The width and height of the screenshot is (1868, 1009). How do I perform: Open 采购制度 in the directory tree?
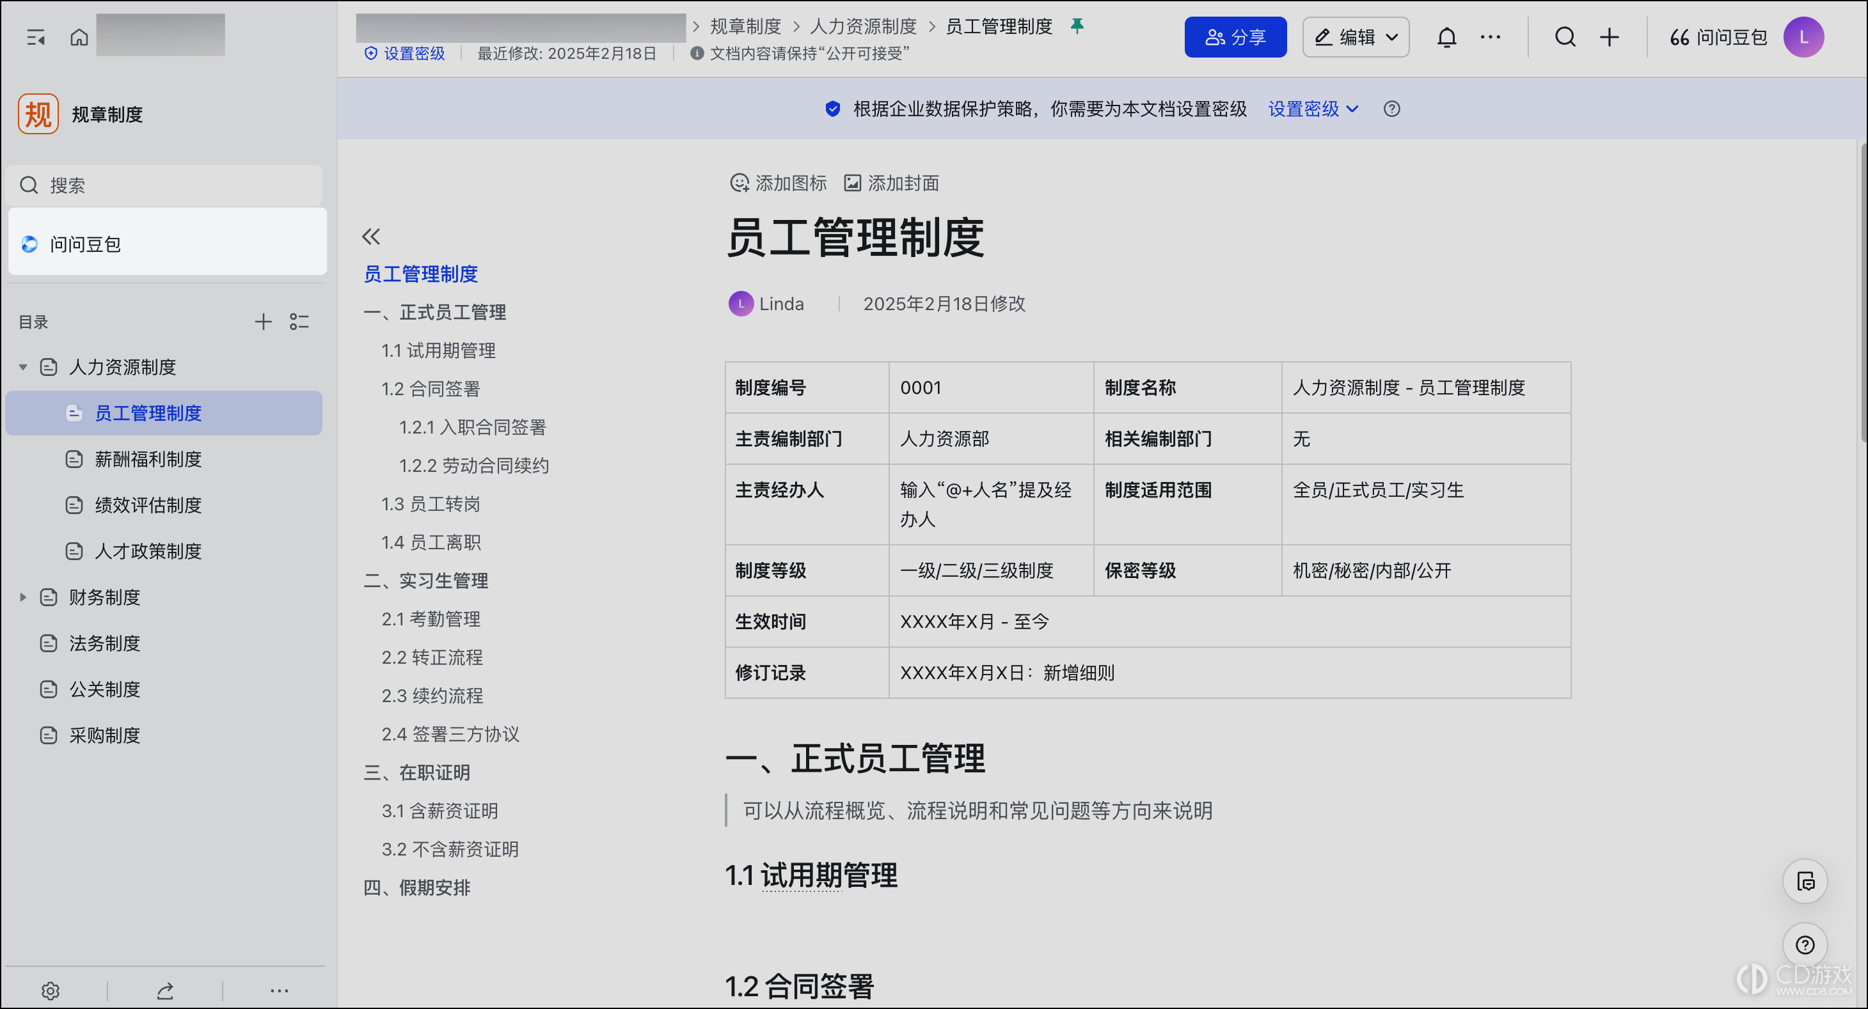[163, 736]
